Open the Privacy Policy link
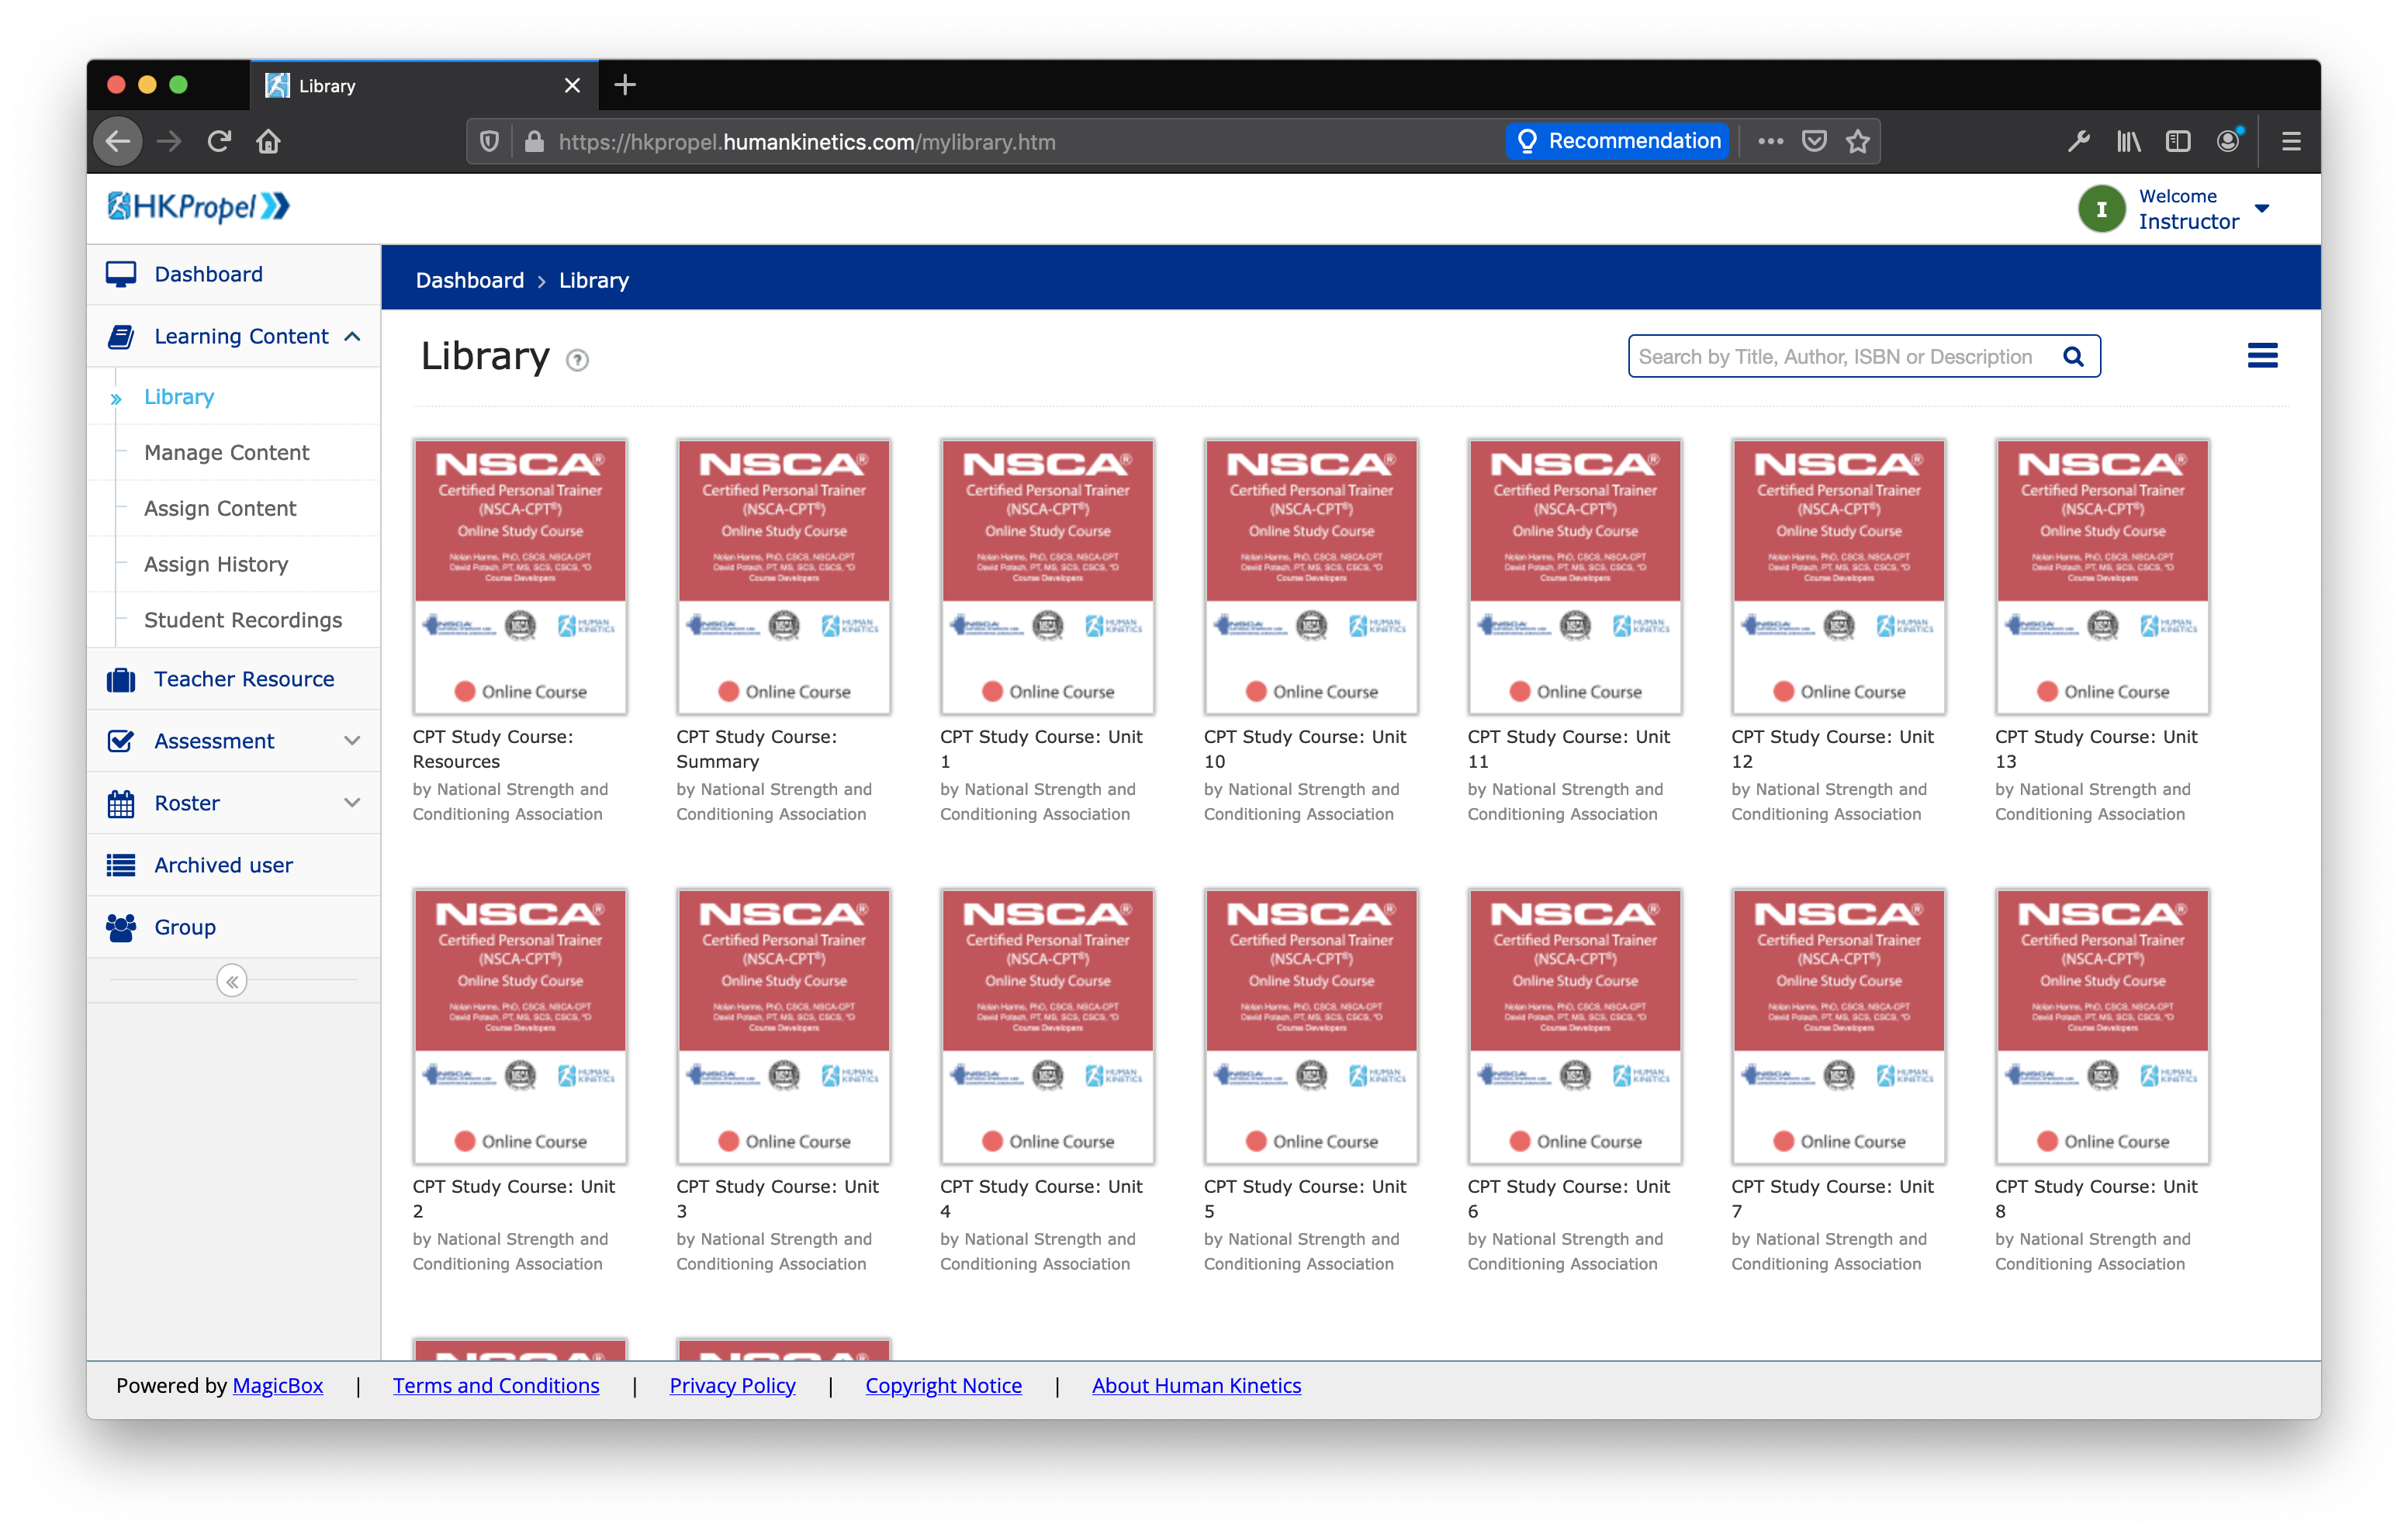 pyautogui.click(x=732, y=1385)
